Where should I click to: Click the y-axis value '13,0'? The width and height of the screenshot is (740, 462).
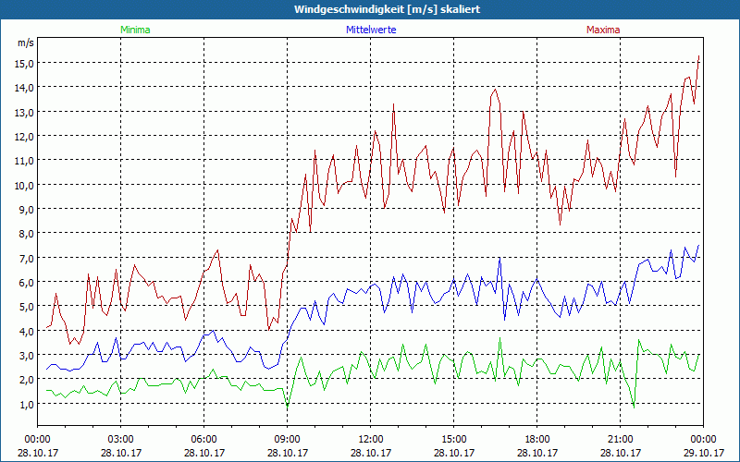coord(24,112)
